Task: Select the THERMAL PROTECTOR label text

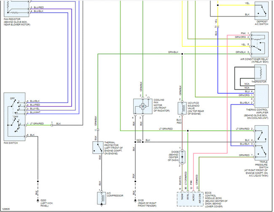Action: click(x=111, y=144)
